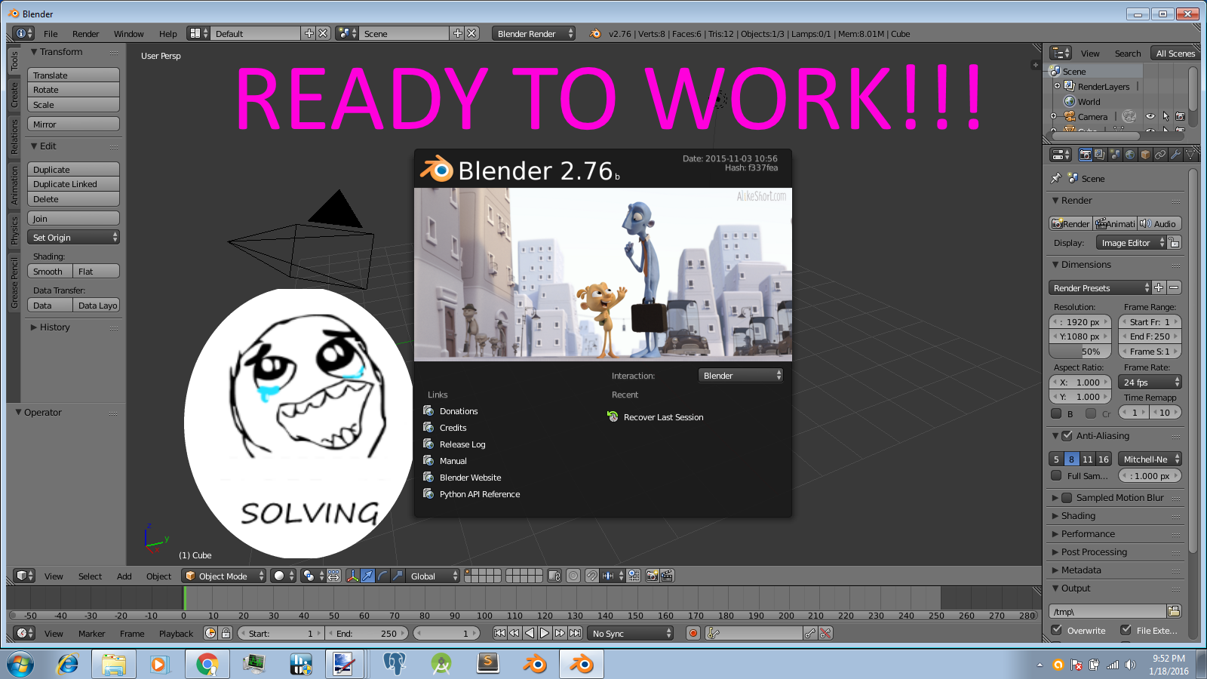
Task: Open the Render Presets dropdown
Action: (x=1100, y=288)
